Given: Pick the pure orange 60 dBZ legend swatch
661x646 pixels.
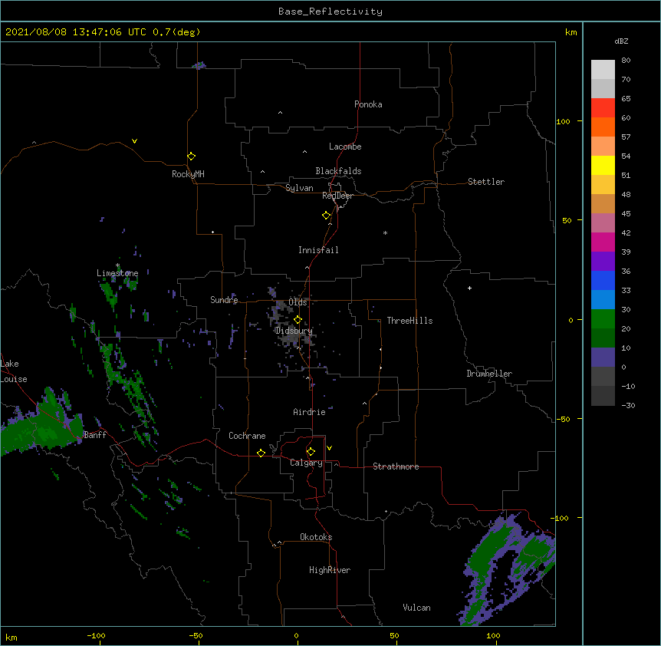Looking at the screenshot, I should coord(603,127).
